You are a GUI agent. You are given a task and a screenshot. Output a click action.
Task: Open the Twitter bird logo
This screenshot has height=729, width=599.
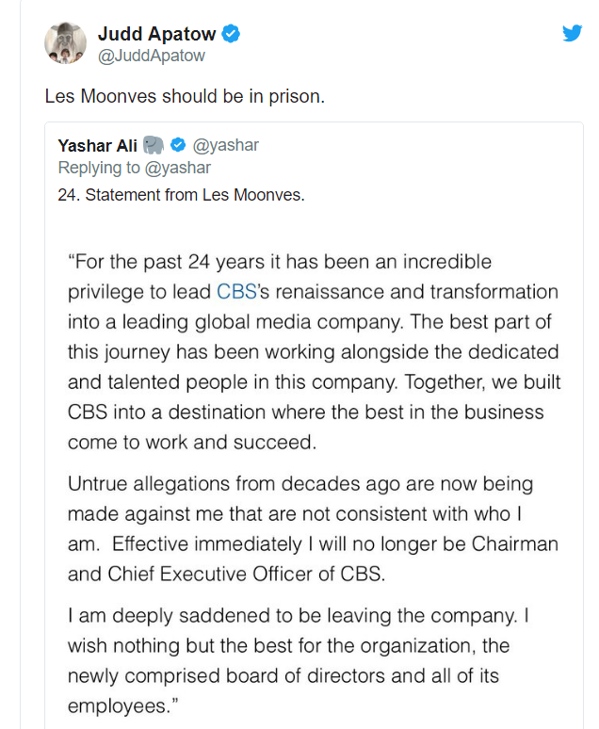(572, 33)
